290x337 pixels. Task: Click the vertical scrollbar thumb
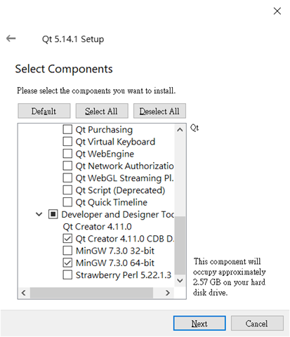pyautogui.click(x=180, y=245)
